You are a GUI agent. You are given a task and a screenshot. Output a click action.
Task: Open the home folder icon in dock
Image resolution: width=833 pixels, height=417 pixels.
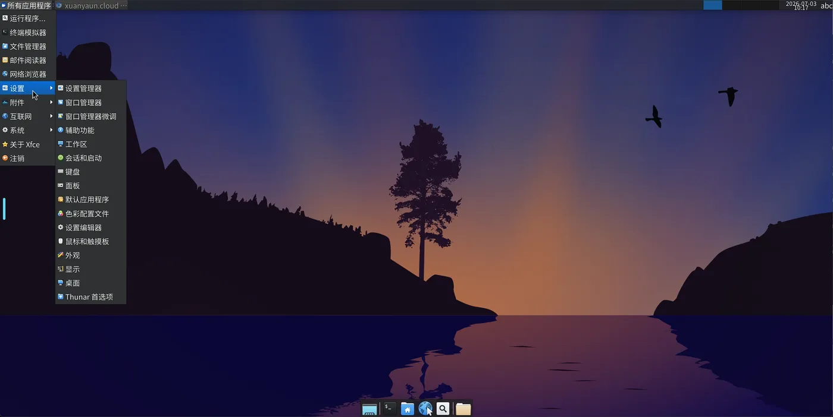click(x=407, y=409)
